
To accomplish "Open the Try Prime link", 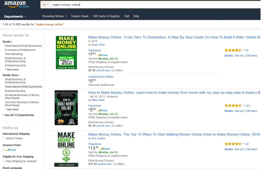I will pyautogui.click(x=24, y=6).
